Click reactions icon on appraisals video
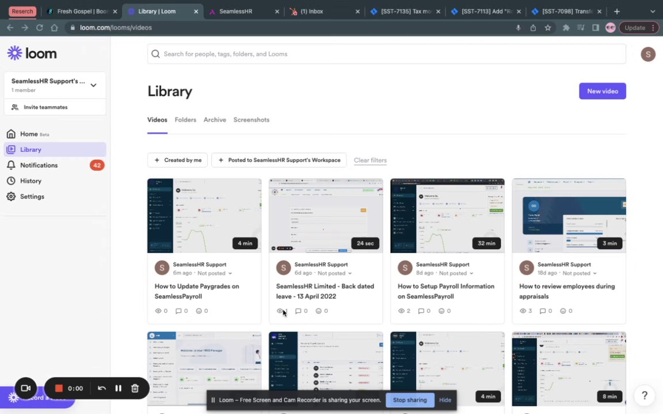 (563, 311)
